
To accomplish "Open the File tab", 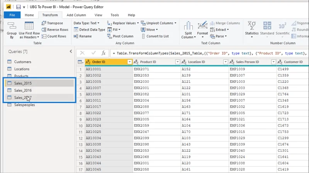I will tap(12, 15).
